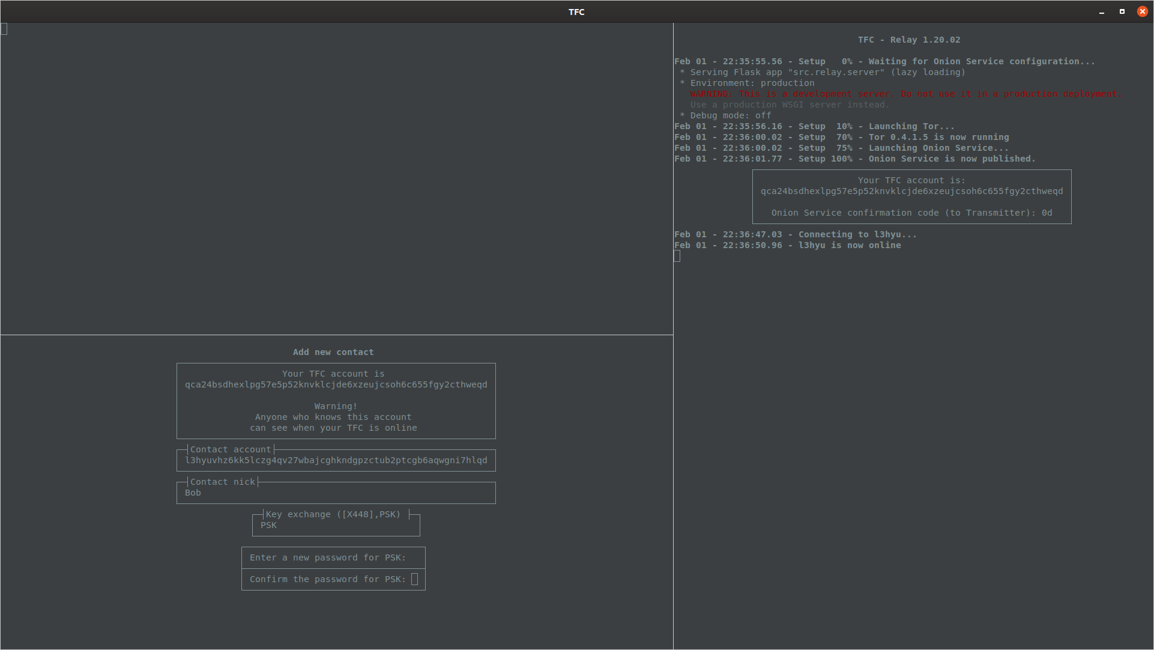The width and height of the screenshot is (1154, 650).
Task: Click the cursor block below Relay log
Action: pos(677,256)
